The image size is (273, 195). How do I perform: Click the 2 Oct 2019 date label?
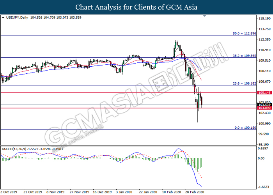pyautogui.click(x=9, y=192)
